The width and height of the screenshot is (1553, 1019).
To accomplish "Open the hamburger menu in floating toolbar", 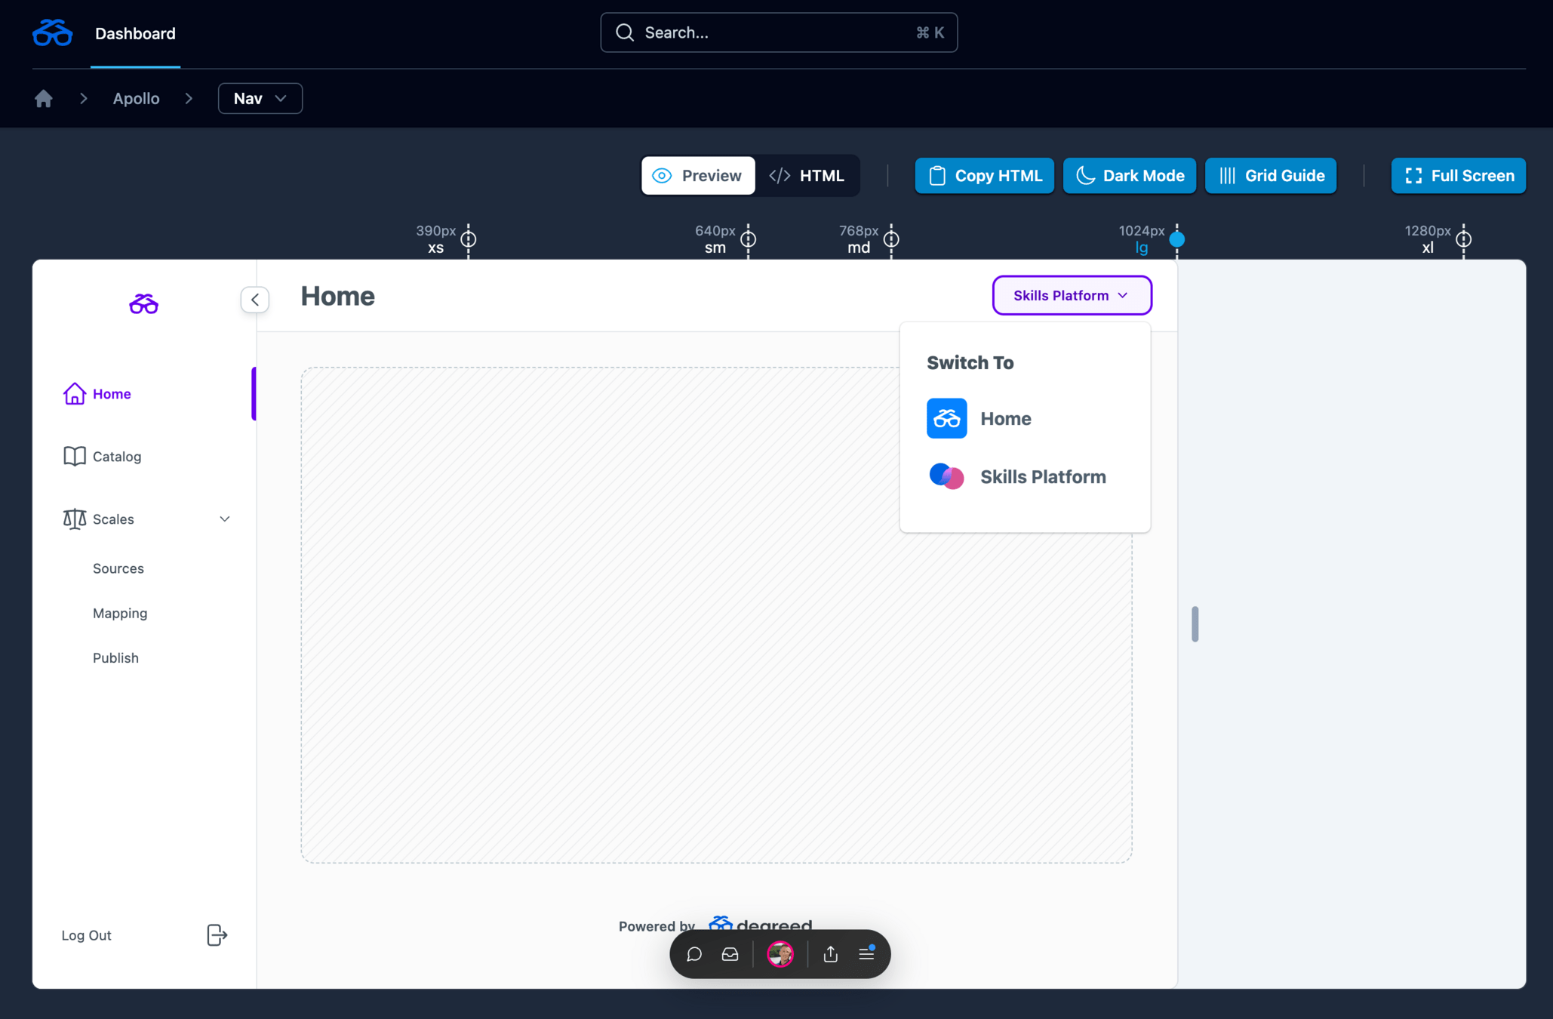I will pos(866,954).
